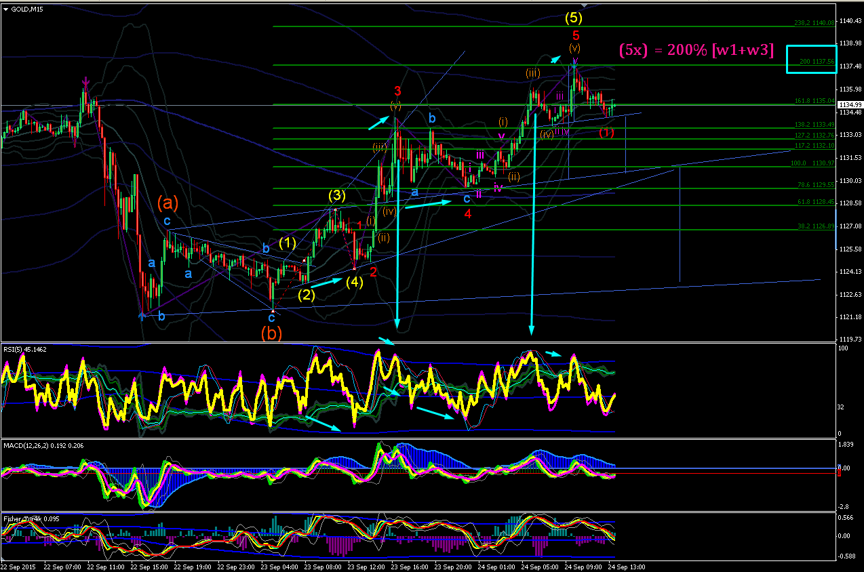The image size is (864, 572).
Task: Click time axis label "22 Sep 2015"
Action: 18,567
